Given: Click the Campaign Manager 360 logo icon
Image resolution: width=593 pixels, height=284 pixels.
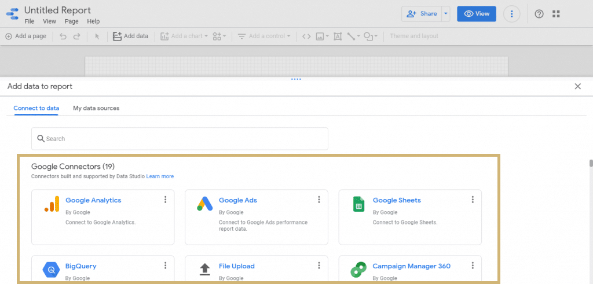Looking at the screenshot, I should (358, 270).
